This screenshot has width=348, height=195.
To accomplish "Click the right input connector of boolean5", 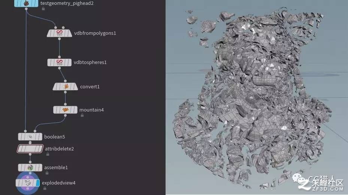I will 35,131.
